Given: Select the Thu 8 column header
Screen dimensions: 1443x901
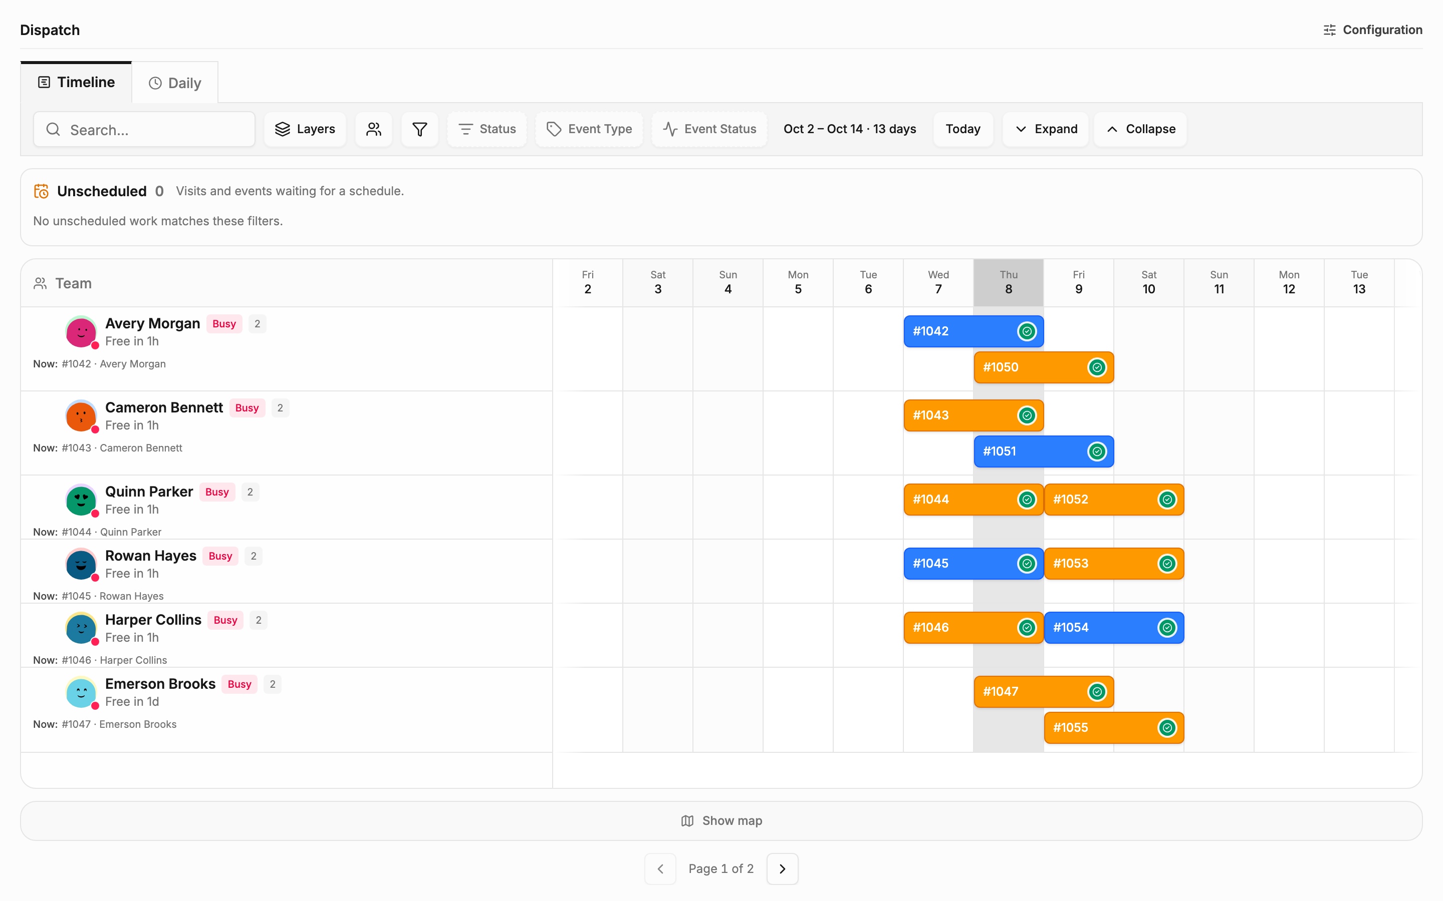Looking at the screenshot, I should click(x=1008, y=282).
